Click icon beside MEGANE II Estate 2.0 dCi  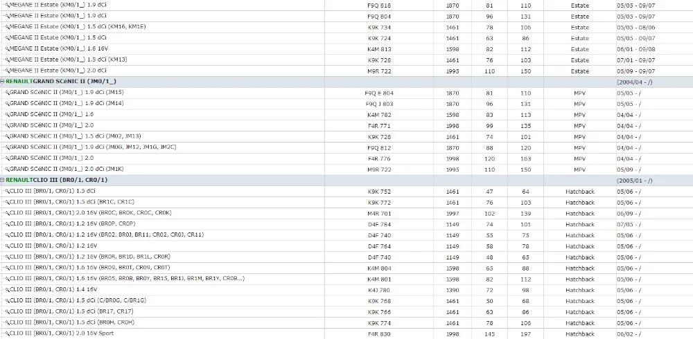pos(7,71)
